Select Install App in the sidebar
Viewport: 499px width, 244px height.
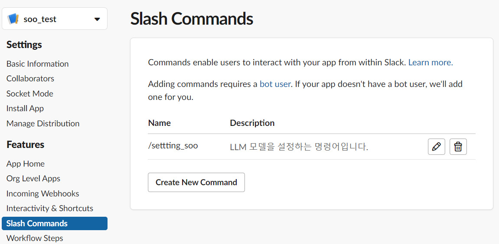click(x=25, y=108)
